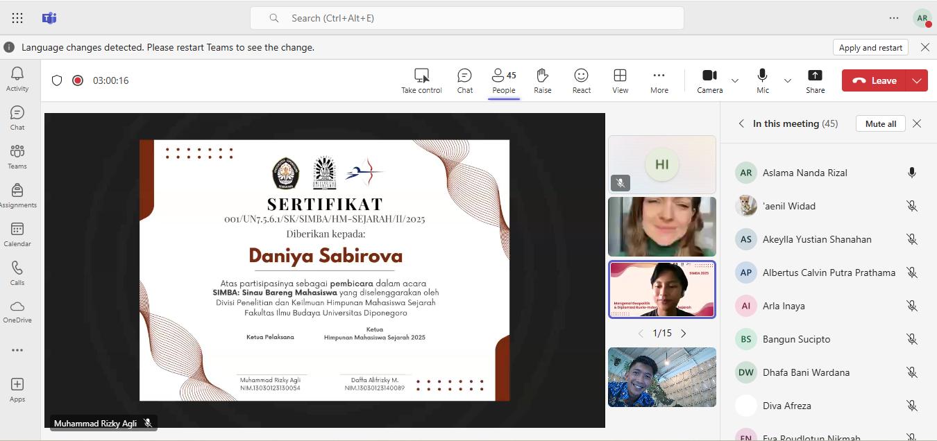Open Calls in the left sidebar
937x441 pixels.
17,273
